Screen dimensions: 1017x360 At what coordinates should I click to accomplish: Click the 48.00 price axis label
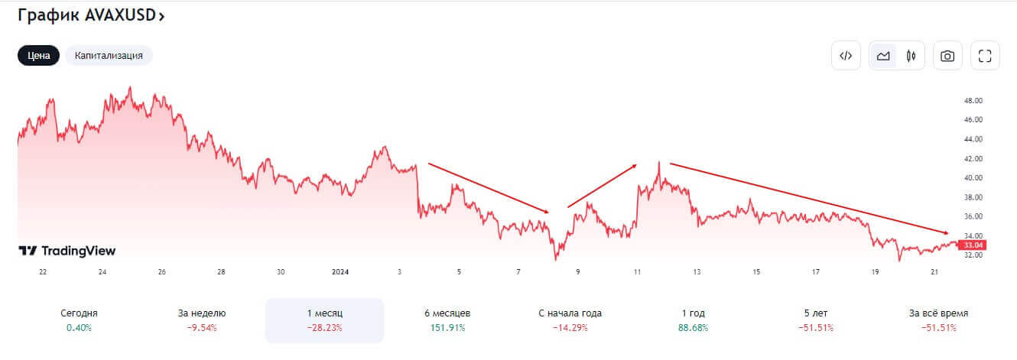tap(973, 101)
